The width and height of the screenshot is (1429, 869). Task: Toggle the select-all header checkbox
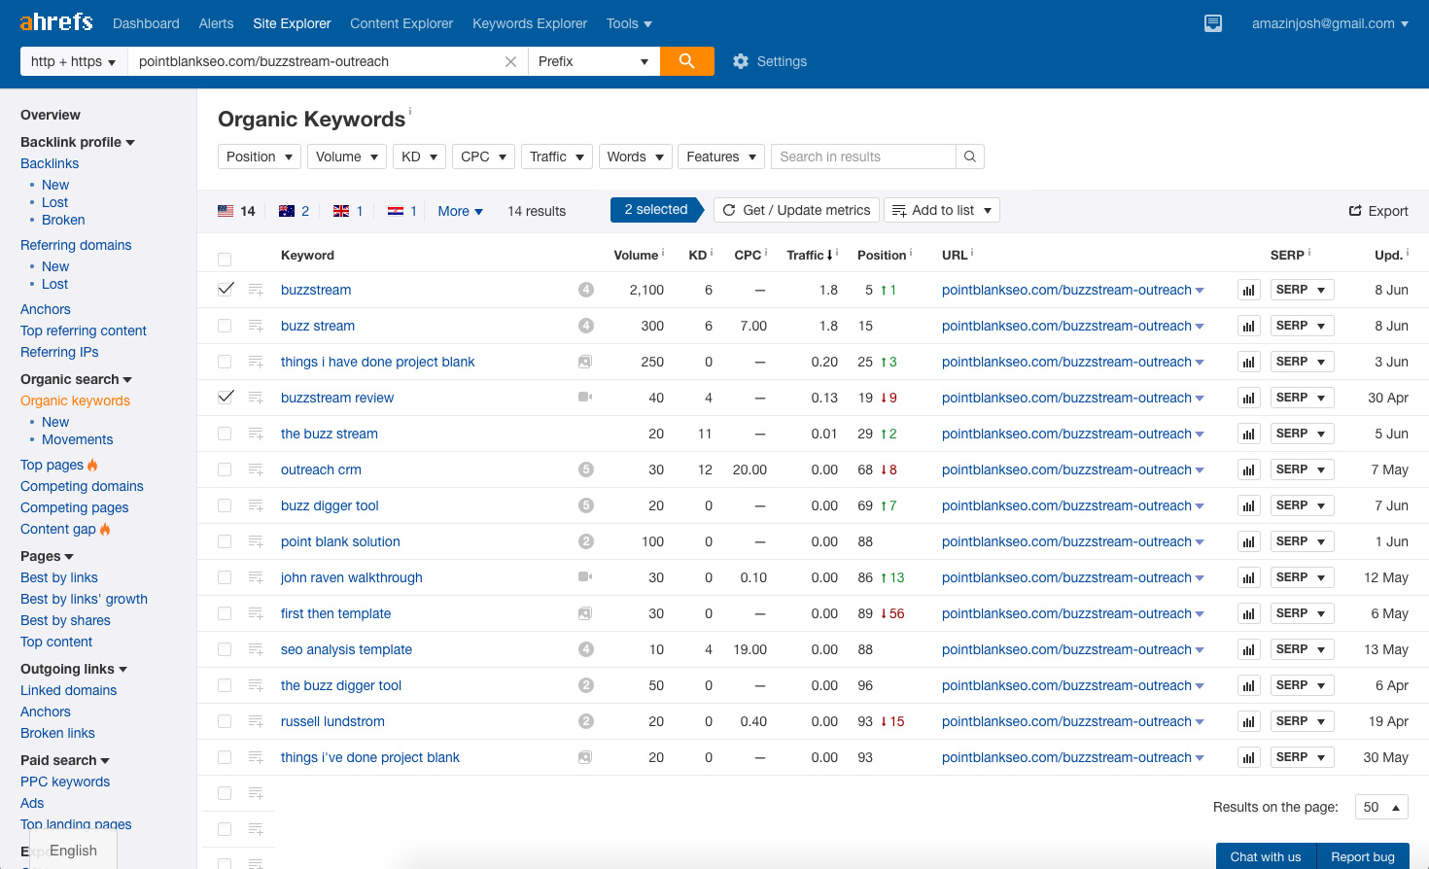pyautogui.click(x=225, y=259)
